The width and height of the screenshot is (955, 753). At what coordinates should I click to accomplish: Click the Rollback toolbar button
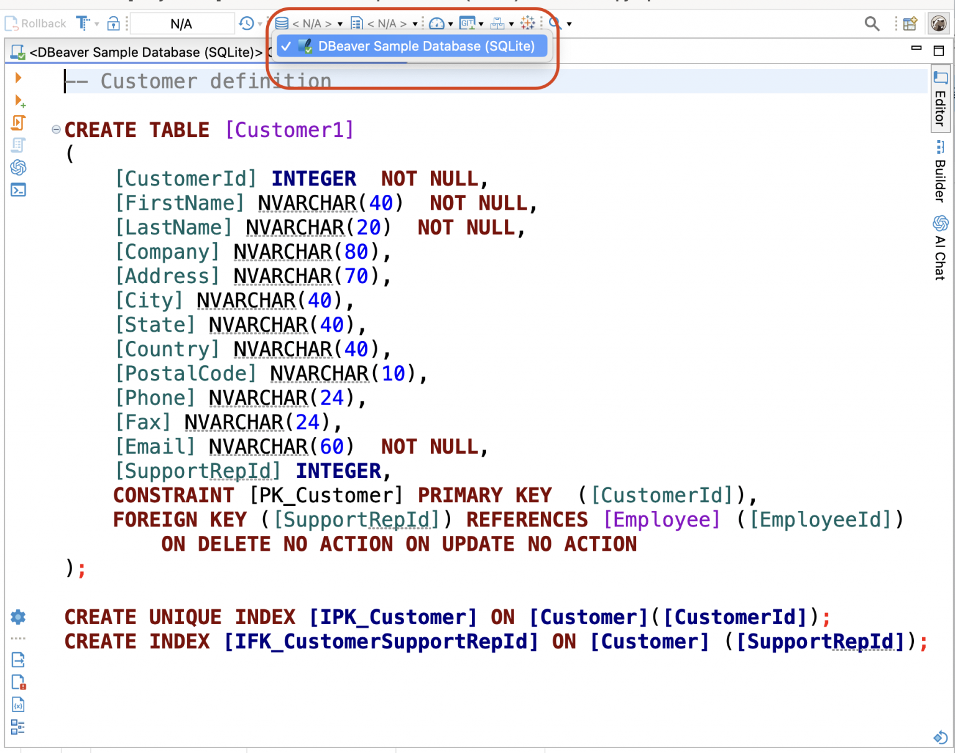[35, 24]
